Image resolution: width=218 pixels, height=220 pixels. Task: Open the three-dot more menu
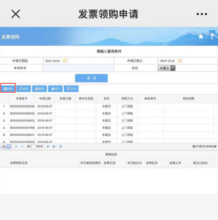202,14
